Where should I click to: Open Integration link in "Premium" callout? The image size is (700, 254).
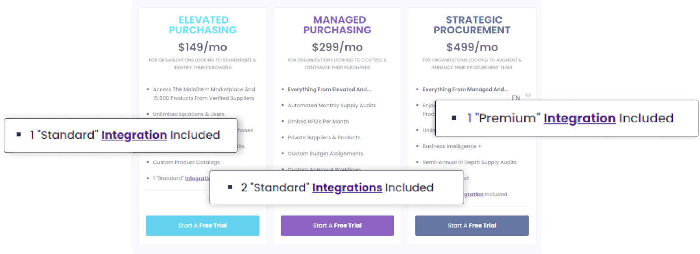pos(579,118)
